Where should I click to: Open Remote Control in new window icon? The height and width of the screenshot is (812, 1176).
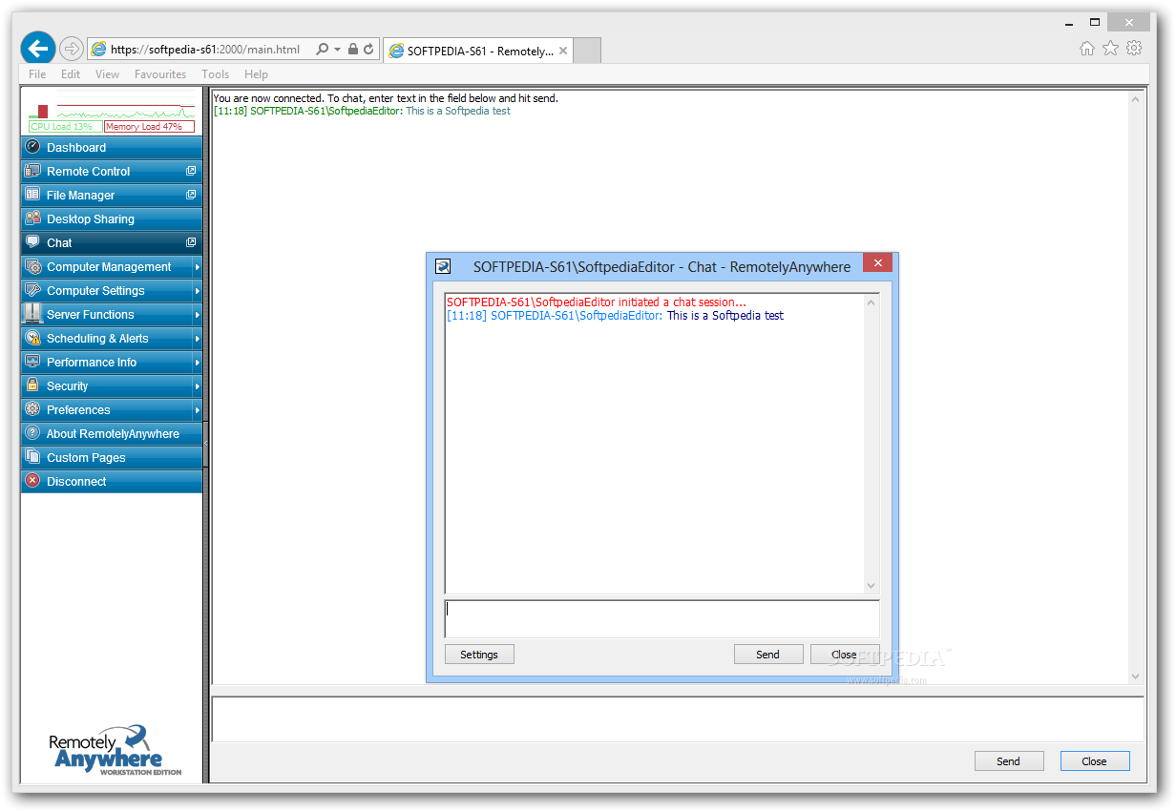(191, 171)
